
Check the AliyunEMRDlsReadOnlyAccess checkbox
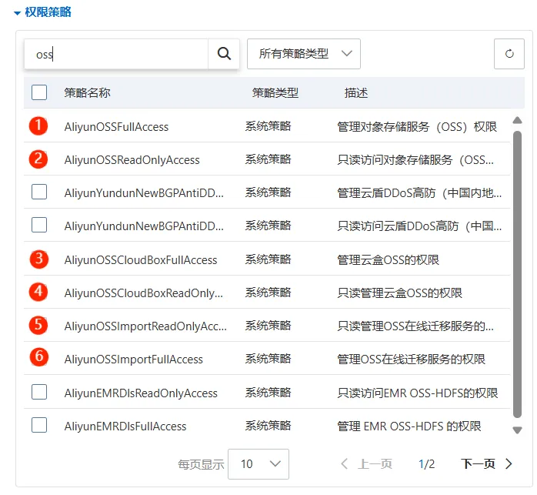point(39,392)
